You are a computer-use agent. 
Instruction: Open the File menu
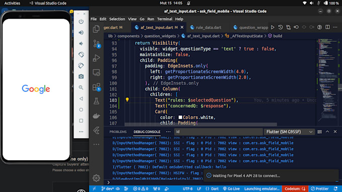coord(94,19)
